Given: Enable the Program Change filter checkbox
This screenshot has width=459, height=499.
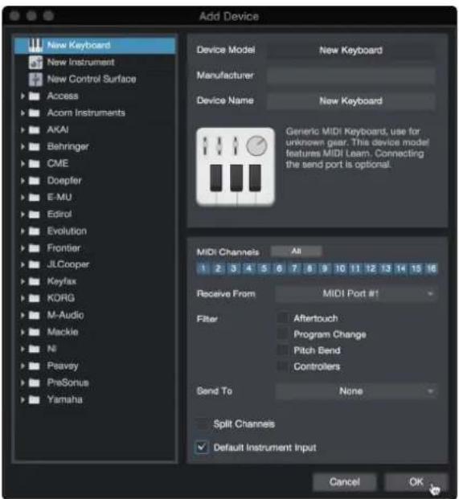Looking at the screenshot, I should 282,333.
